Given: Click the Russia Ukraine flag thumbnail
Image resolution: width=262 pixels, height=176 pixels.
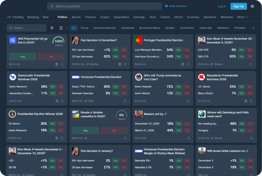Looking at the screenshot, I should (x=75, y=114).
